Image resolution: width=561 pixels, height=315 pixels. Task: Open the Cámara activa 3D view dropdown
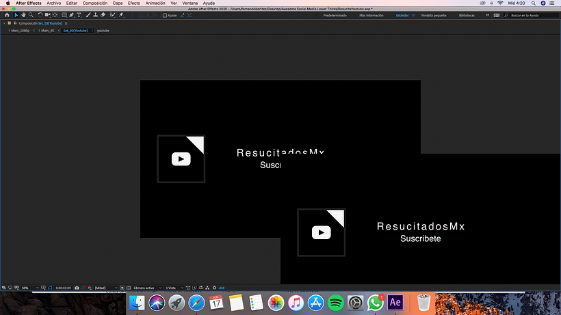(147, 288)
